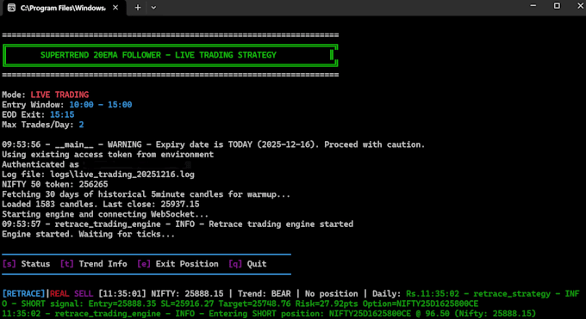The image size is (586, 319).
Task: Expand the new tab profile dropdown chevron
Action: click(x=153, y=8)
